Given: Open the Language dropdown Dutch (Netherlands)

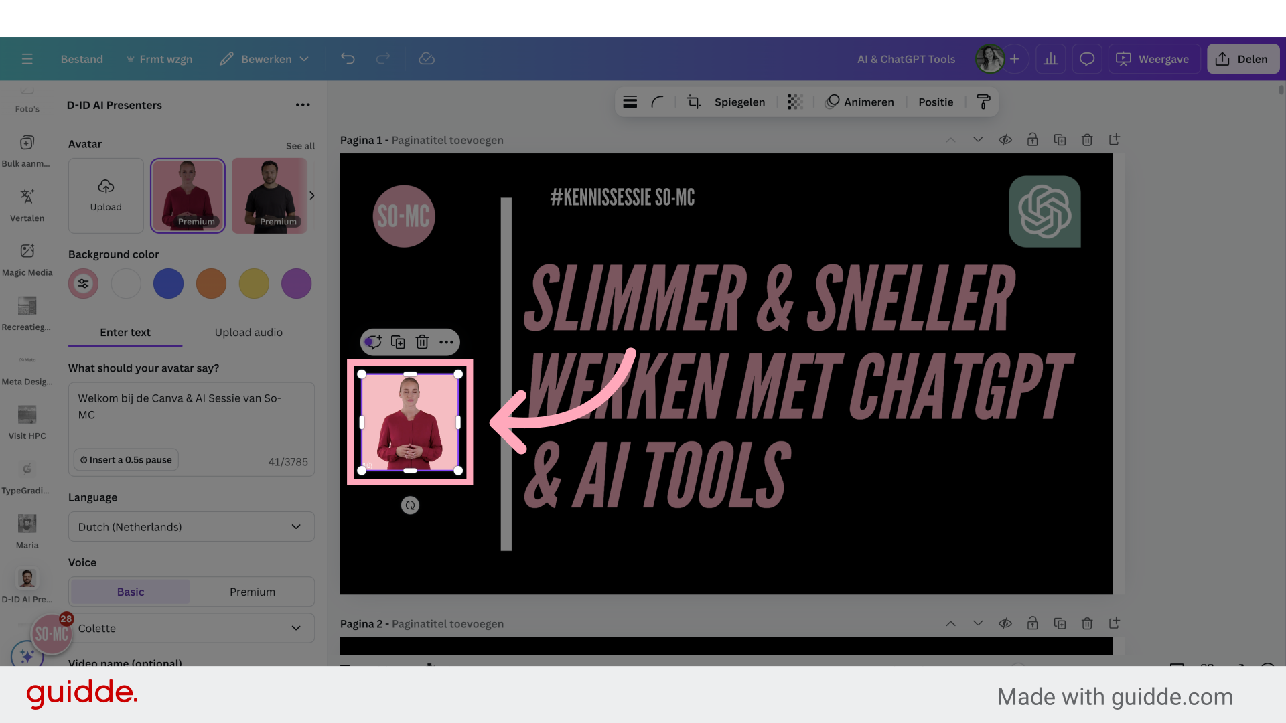Looking at the screenshot, I should tap(192, 527).
